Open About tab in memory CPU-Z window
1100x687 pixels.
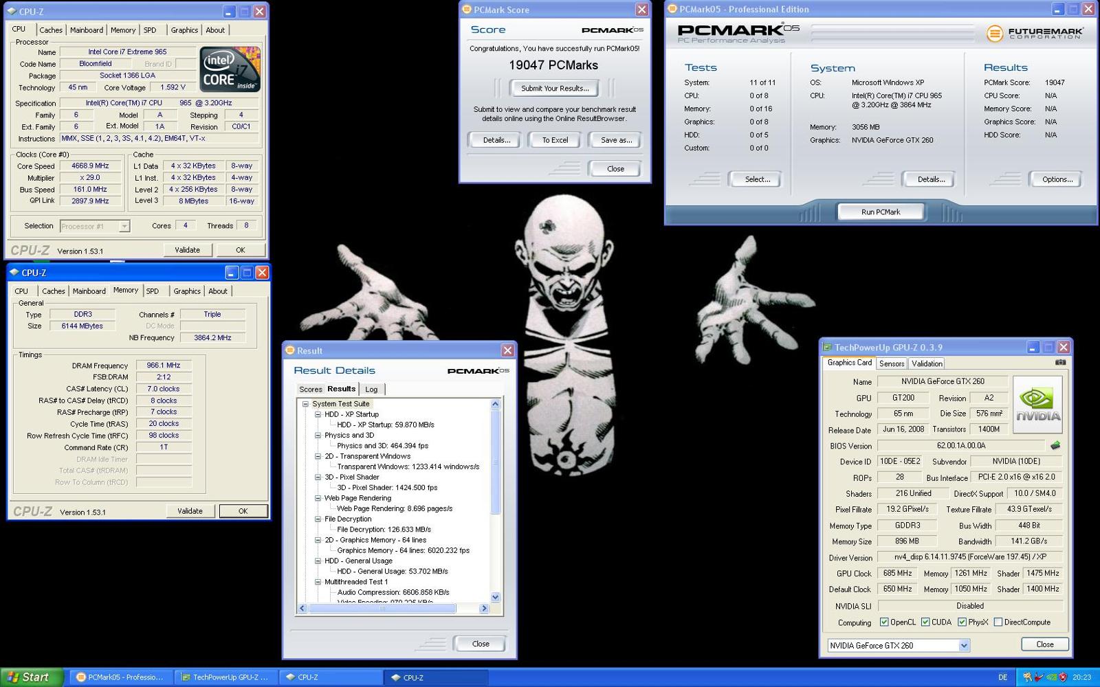(218, 291)
